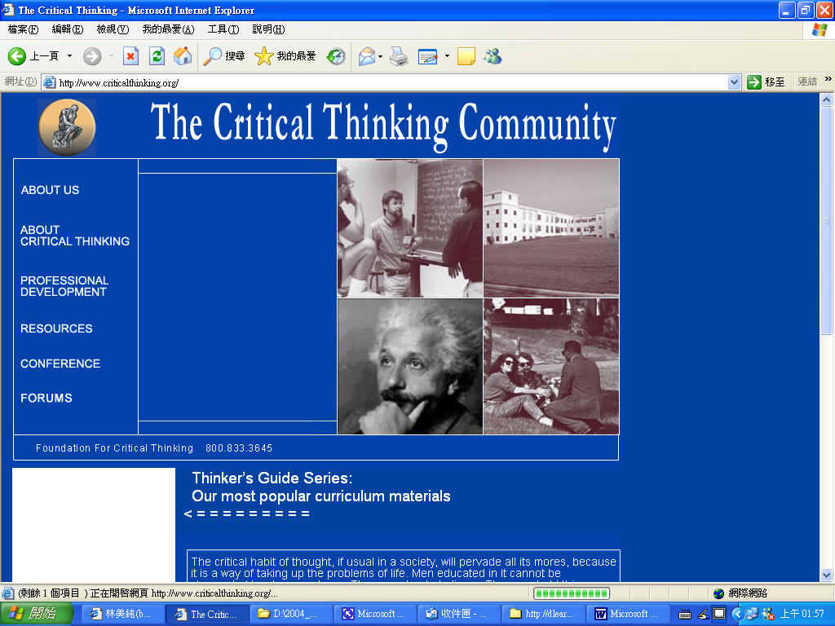Show browsing History with the clock icon

[336, 56]
